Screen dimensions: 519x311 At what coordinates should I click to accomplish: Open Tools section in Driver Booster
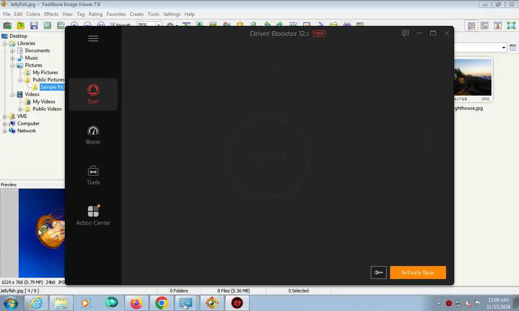coord(93,175)
